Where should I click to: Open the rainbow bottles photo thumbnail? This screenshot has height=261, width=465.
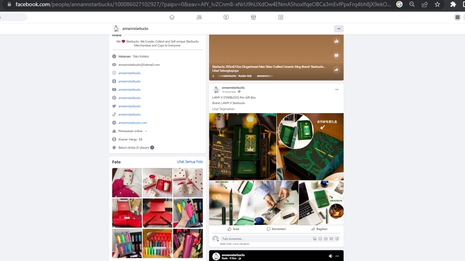tap(158, 243)
